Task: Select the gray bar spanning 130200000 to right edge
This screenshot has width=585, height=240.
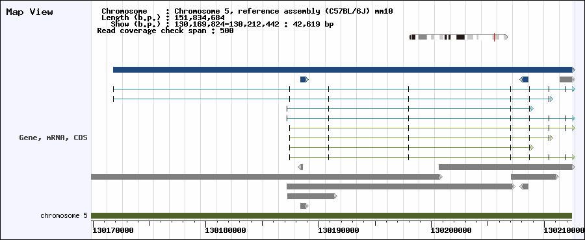Action: pyautogui.click(x=507, y=167)
